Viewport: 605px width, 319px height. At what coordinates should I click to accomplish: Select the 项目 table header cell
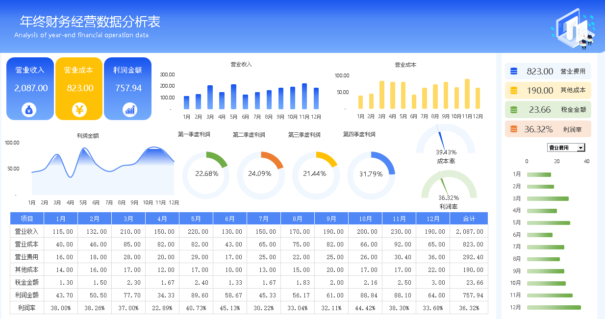pyautogui.click(x=27, y=219)
